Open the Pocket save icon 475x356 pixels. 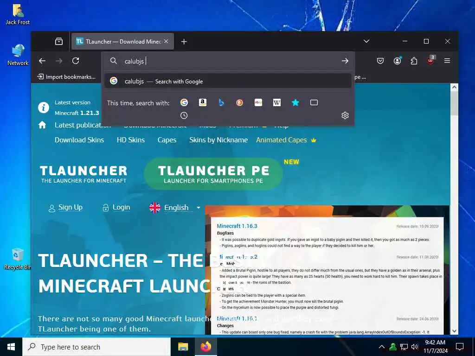(x=380, y=61)
